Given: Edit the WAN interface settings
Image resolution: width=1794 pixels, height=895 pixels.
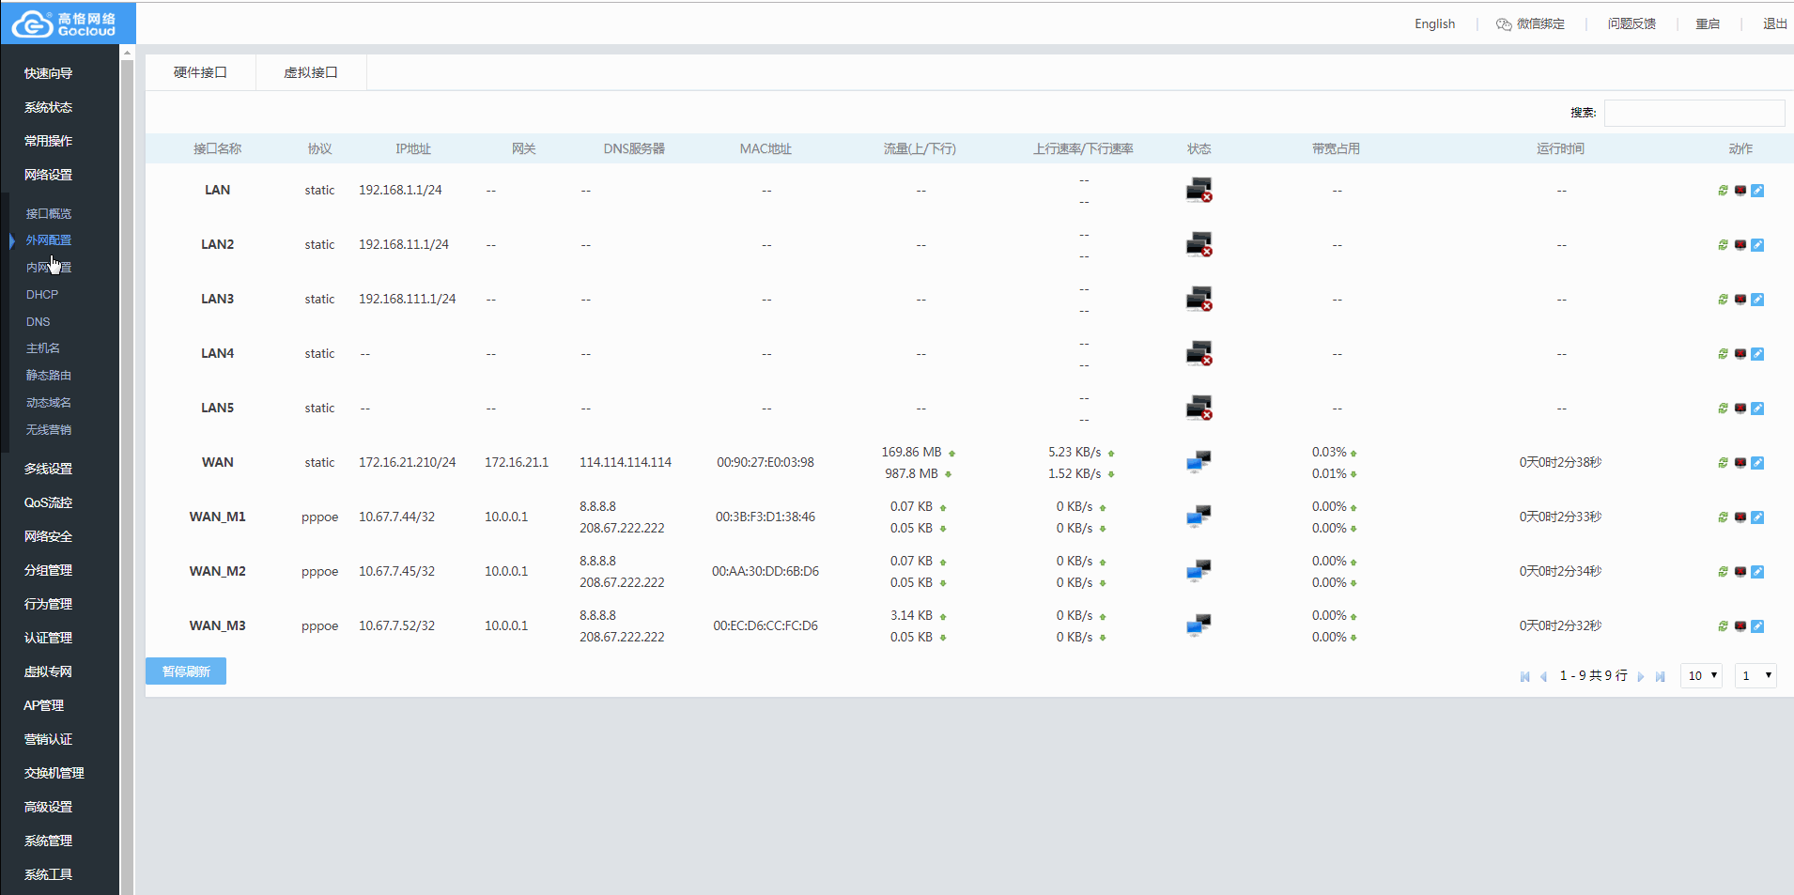Looking at the screenshot, I should [x=1757, y=463].
